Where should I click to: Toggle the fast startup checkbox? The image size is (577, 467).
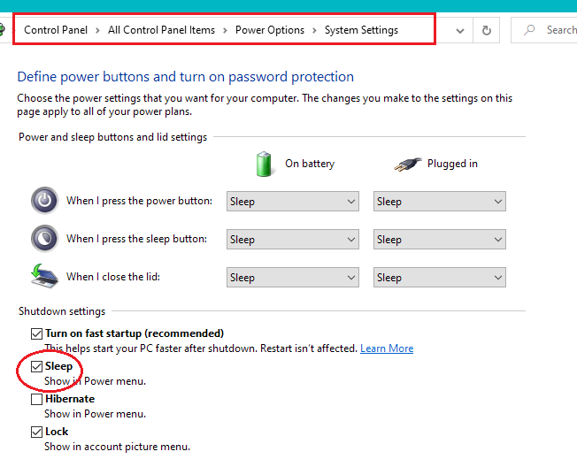[x=36, y=333]
